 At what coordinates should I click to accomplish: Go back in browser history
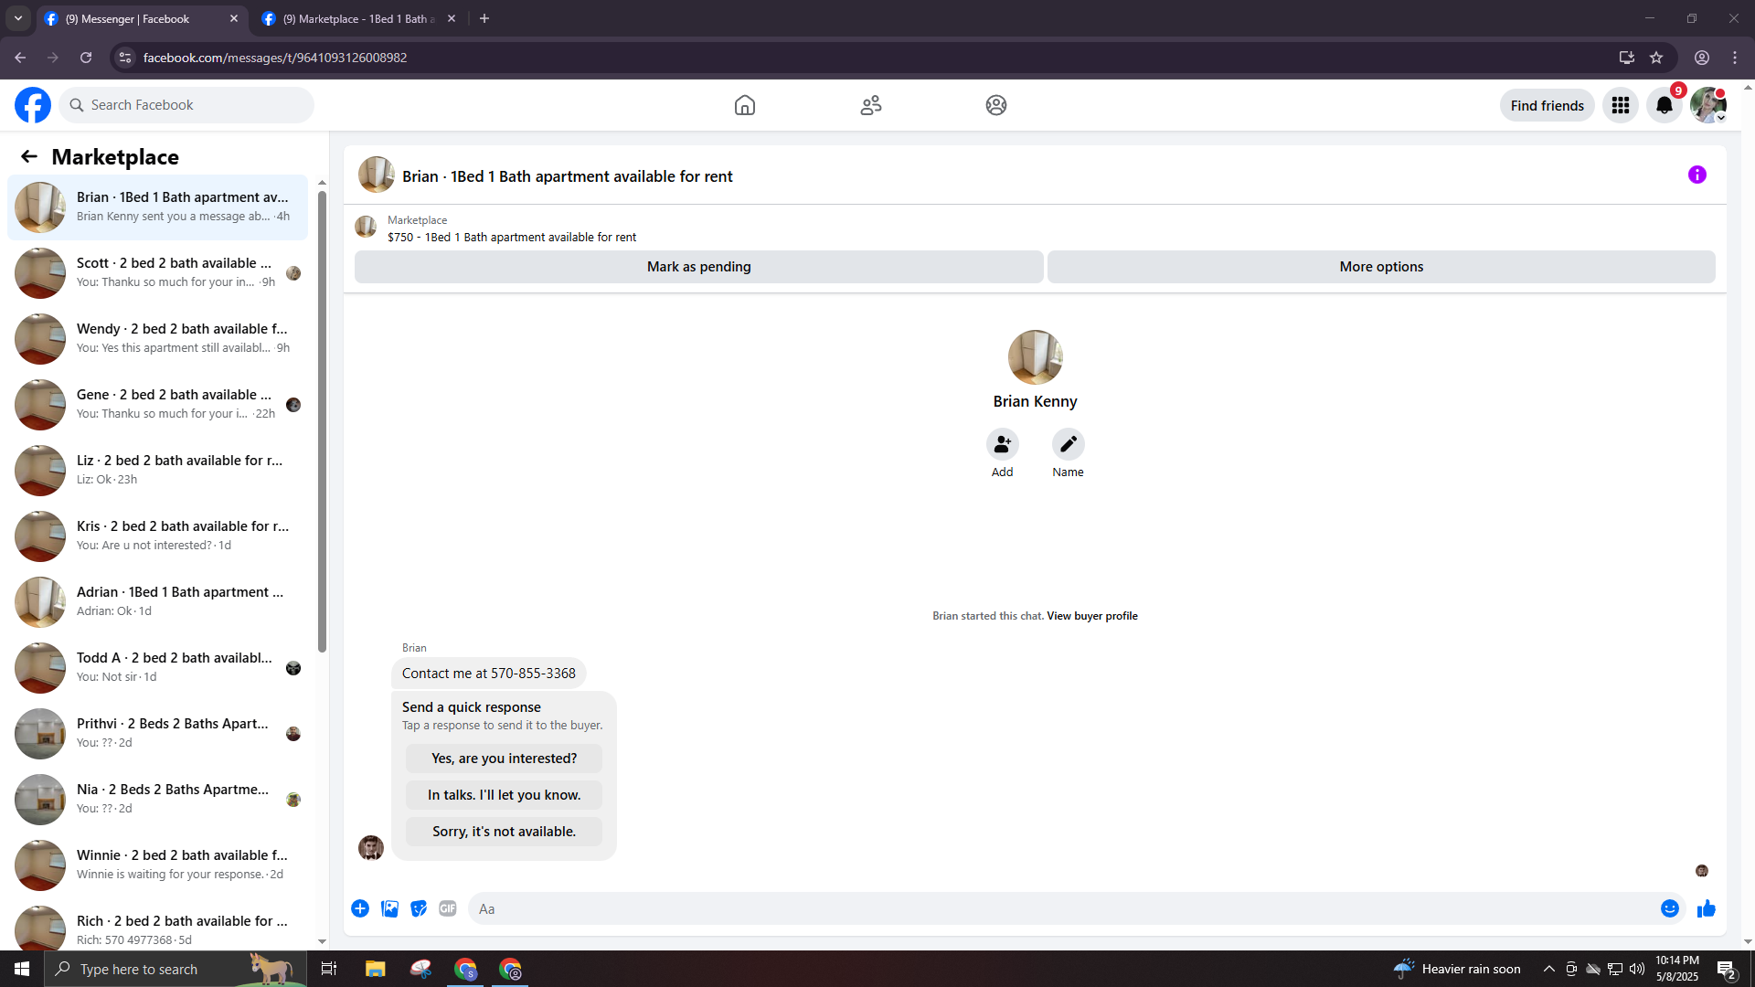20,58
